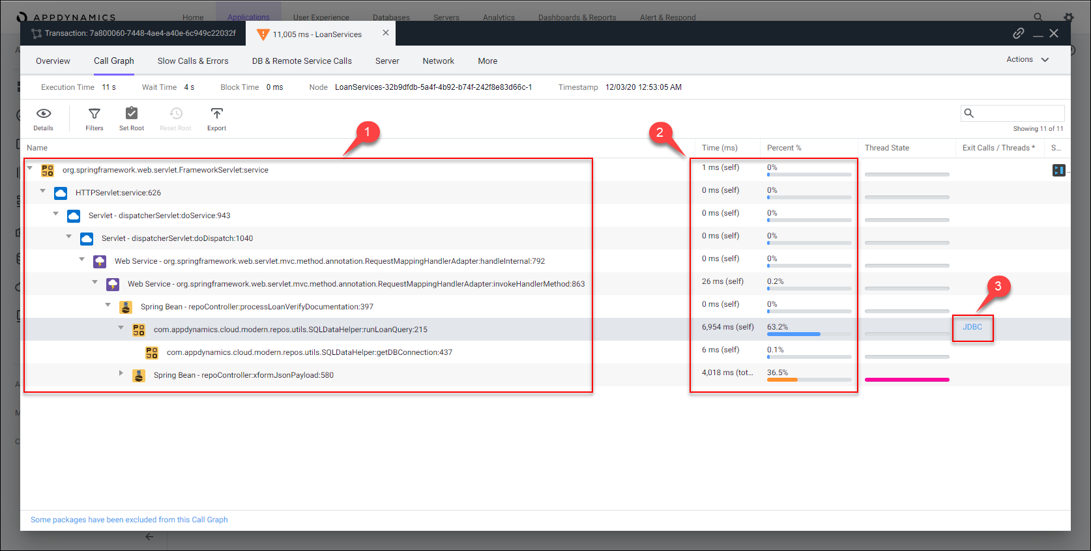Image resolution: width=1091 pixels, height=551 pixels.
Task: Click the Set Root icon
Action: tap(132, 114)
